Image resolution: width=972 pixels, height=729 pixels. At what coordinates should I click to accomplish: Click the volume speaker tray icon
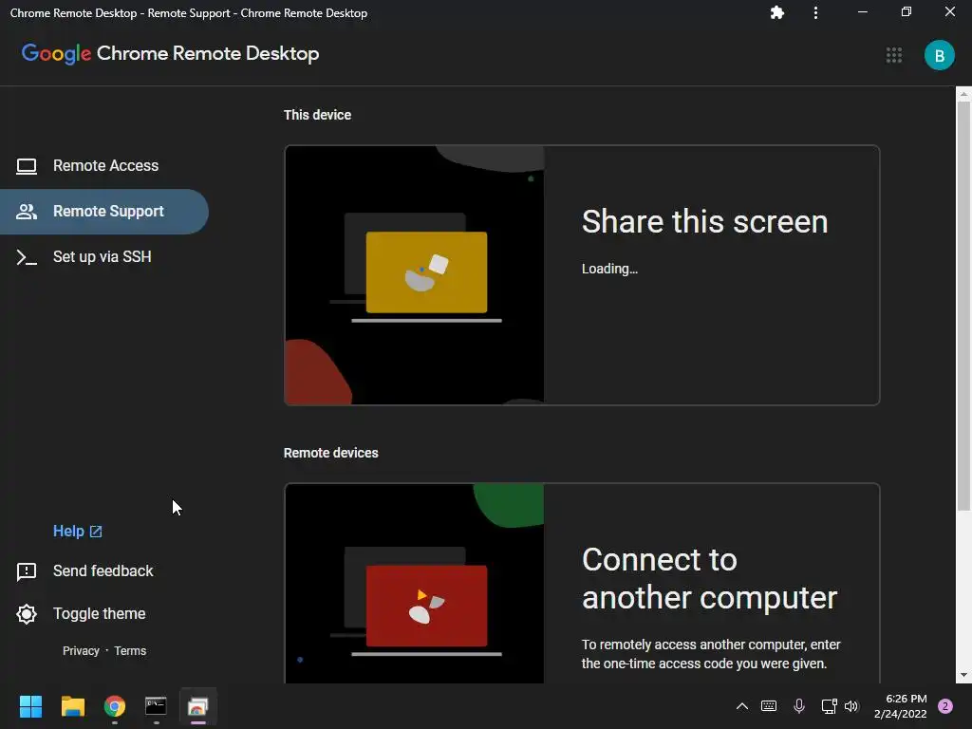(x=851, y=706)
